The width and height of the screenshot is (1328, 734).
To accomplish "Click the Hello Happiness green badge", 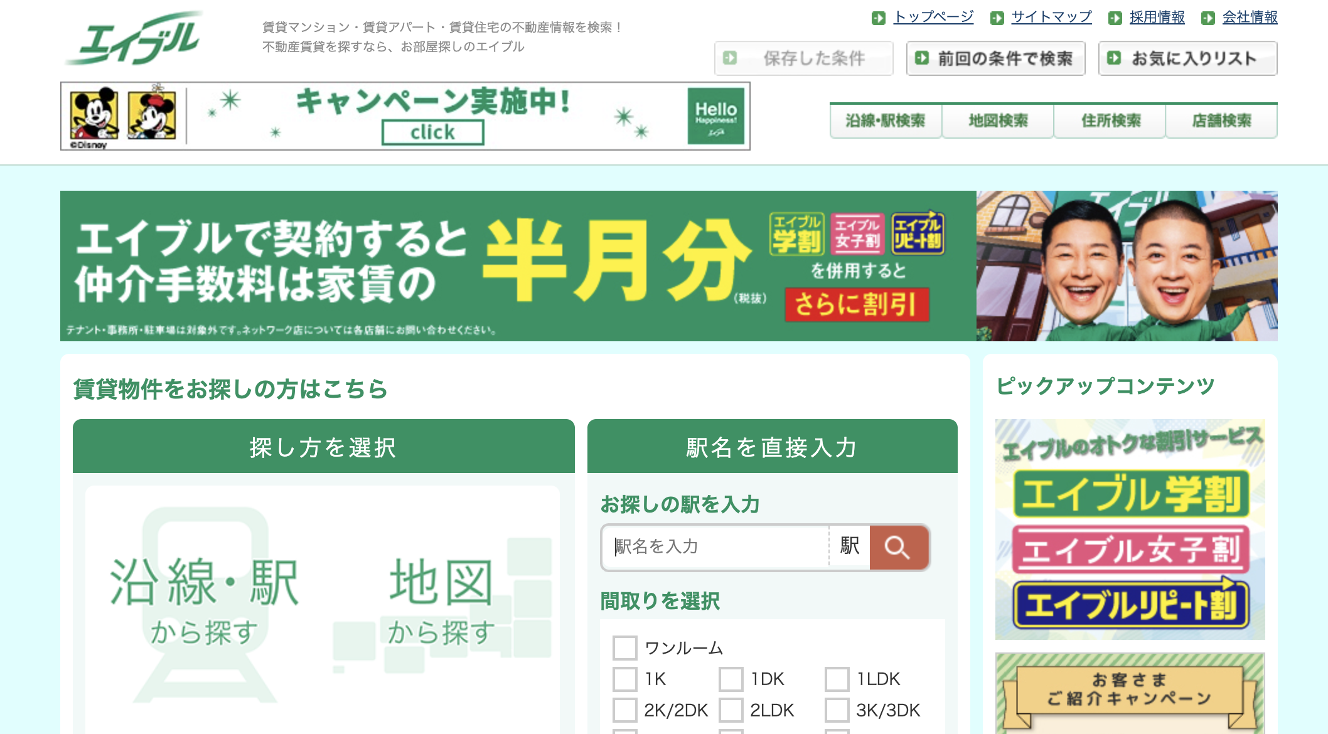I will [x=715, y=116].
